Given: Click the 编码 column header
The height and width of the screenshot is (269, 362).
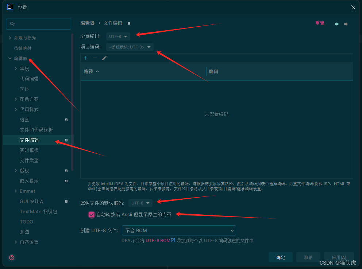Looking at the screenshot, I should 280,71.
